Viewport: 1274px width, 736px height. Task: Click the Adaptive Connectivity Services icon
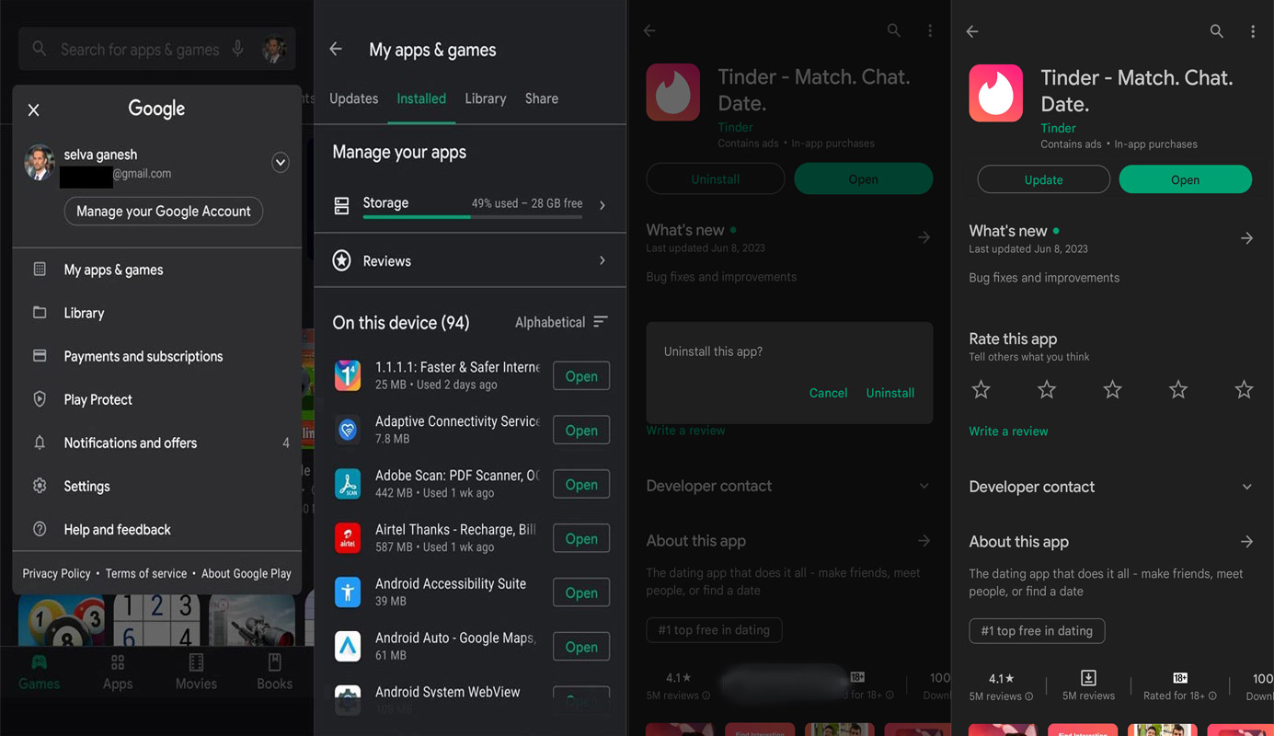click(x=348, y=430)
